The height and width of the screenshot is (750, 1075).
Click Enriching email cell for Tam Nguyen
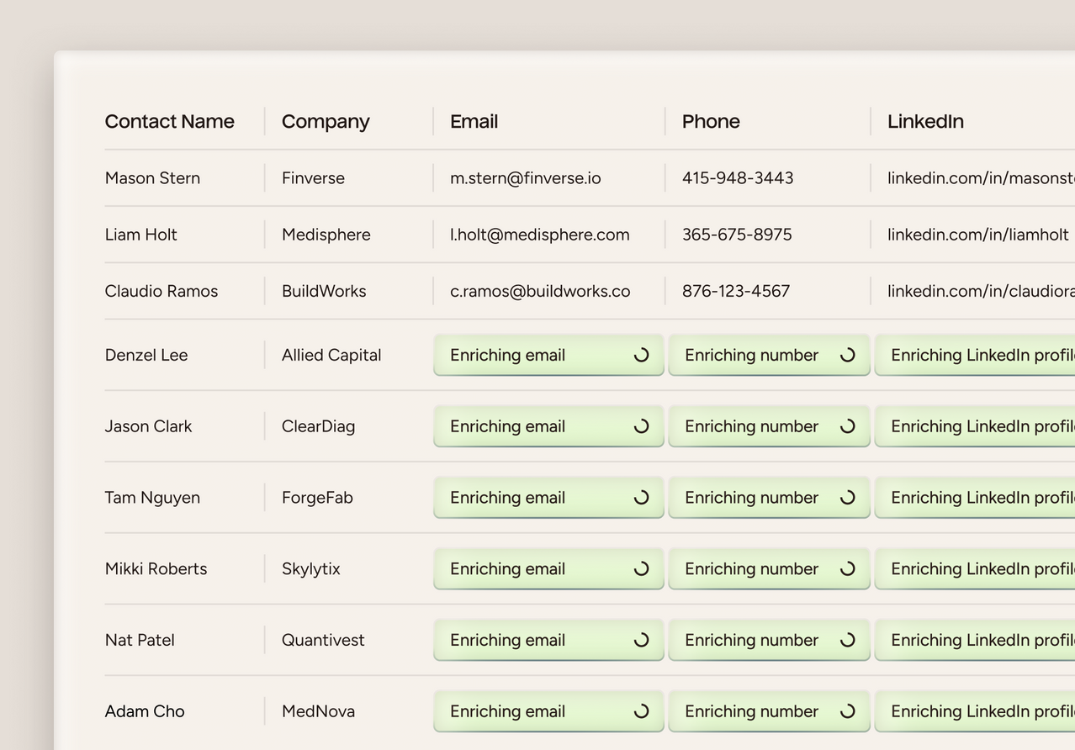pyautogui.click(x=548, y=498)
